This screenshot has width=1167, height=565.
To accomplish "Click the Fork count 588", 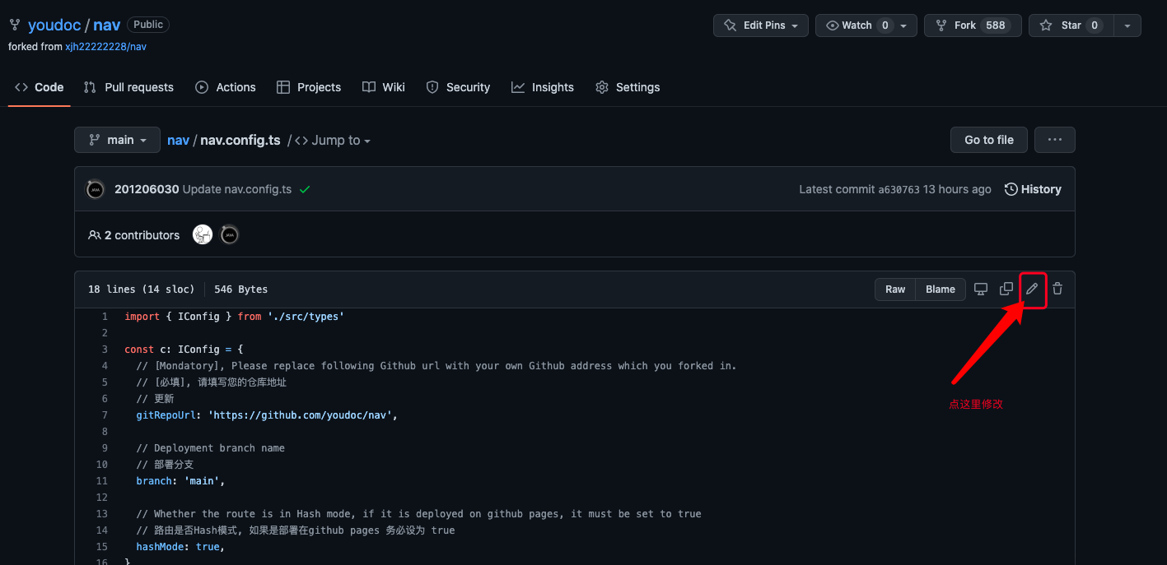I will pyautogui.click(x=996, y=25).
